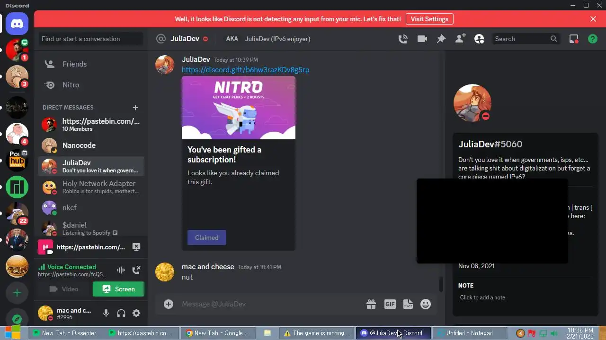The width and height of the screenshot is (606, 340).
Task: Disconnect from the voice call
Action: click(136, 270)
